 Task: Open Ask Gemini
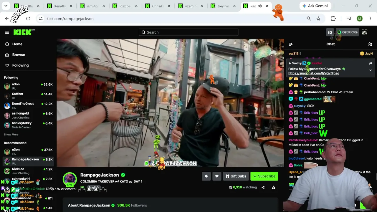click(315, 6)
